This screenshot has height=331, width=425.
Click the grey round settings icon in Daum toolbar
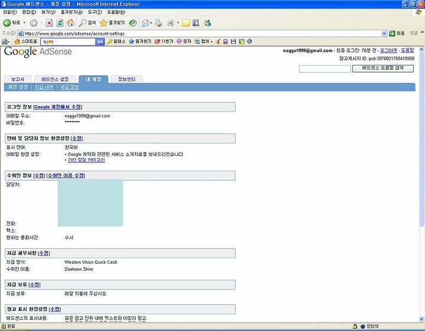pyautogui.click(x=250, y=41)
